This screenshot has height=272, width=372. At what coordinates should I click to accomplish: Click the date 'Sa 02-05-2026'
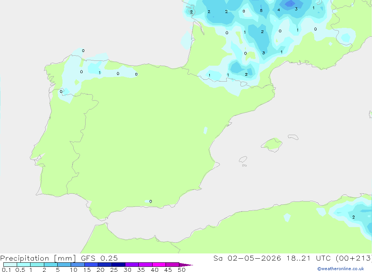pos(247,258)
